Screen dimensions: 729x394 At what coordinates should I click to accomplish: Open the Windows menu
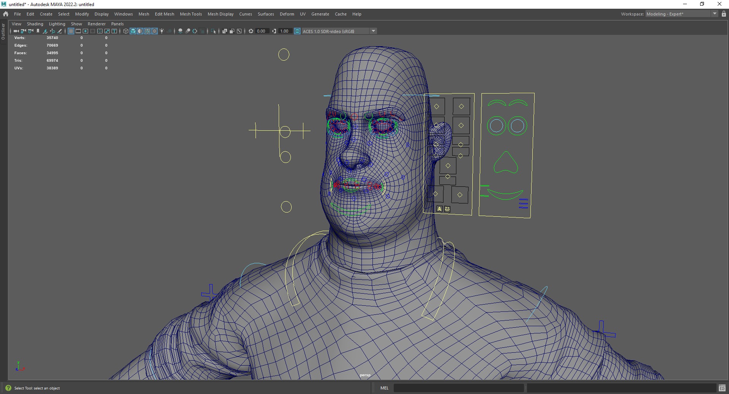coord(123,14)
